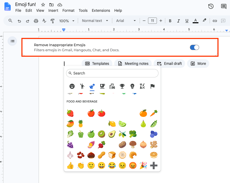Screen dimensions: 230x183
Task: Select objects lightbulb emoji tab
Action: coord(132,86)
